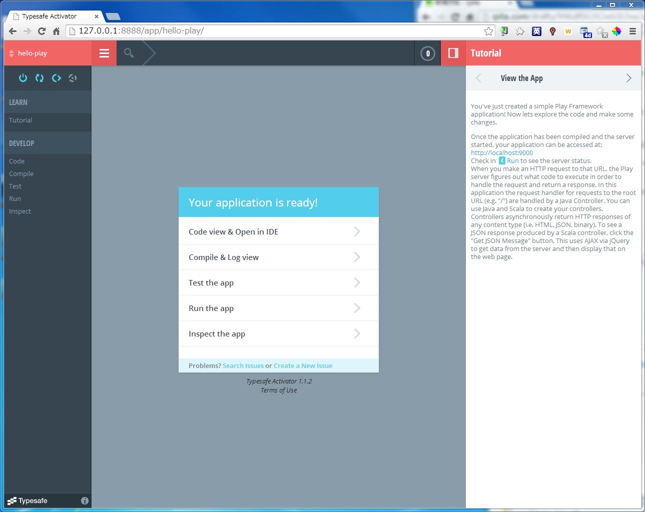Open notifications via the zero counter badge
Image resolution: width=645 pixels, height=512 pixels.
(427, 53)
